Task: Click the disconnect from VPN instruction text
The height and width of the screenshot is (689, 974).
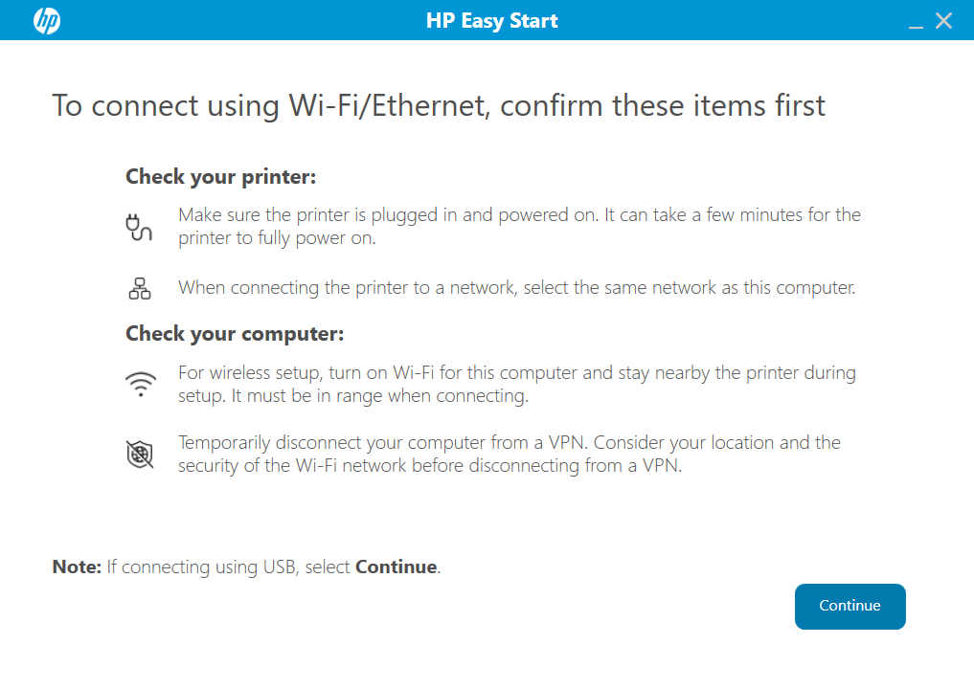Action: click(509, 454)
